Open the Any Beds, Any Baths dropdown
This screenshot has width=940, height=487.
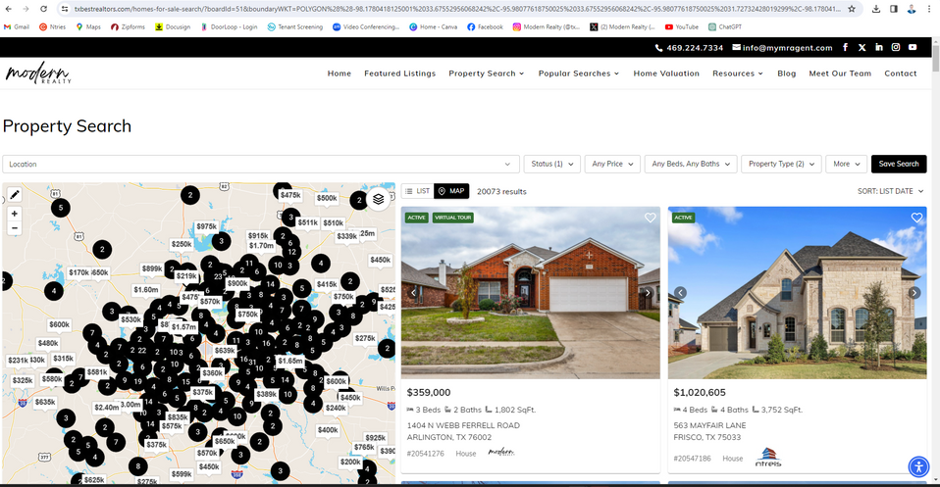click(x=691, y=165)
